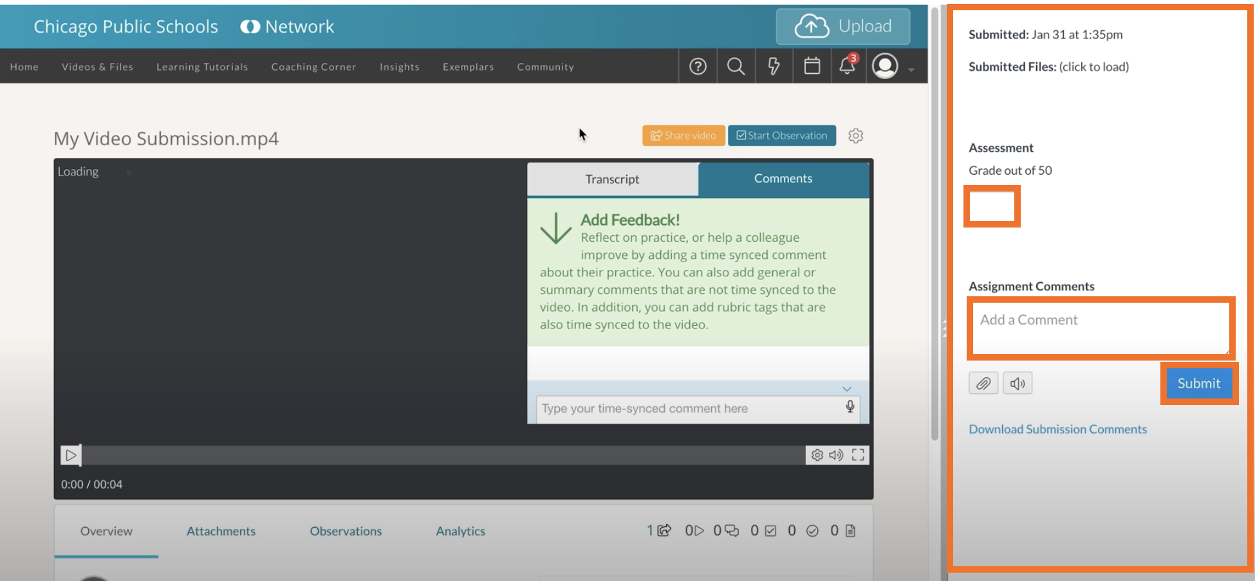The image size is (1255, 581).
Task: Collapse the comment box with chevron
Action: tap(847, 389)
